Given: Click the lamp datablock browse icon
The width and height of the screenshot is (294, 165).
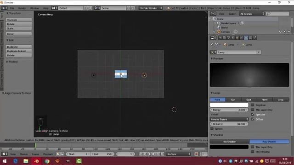Looking at the screenshot, I should coord(213,52).
